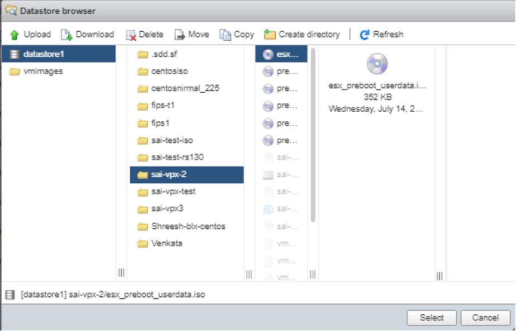This screenshot has width=518, height=331.
Task: Click the large disc preview icon
Action: pos(377,64)
